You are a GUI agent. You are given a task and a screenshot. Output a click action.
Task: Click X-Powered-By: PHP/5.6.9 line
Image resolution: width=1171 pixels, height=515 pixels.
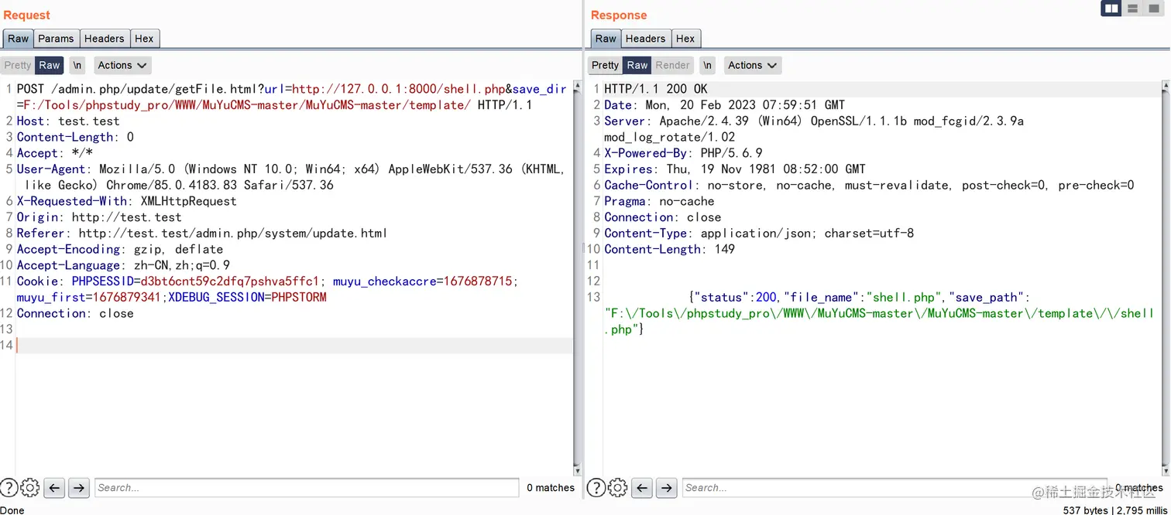click(683, 153)
